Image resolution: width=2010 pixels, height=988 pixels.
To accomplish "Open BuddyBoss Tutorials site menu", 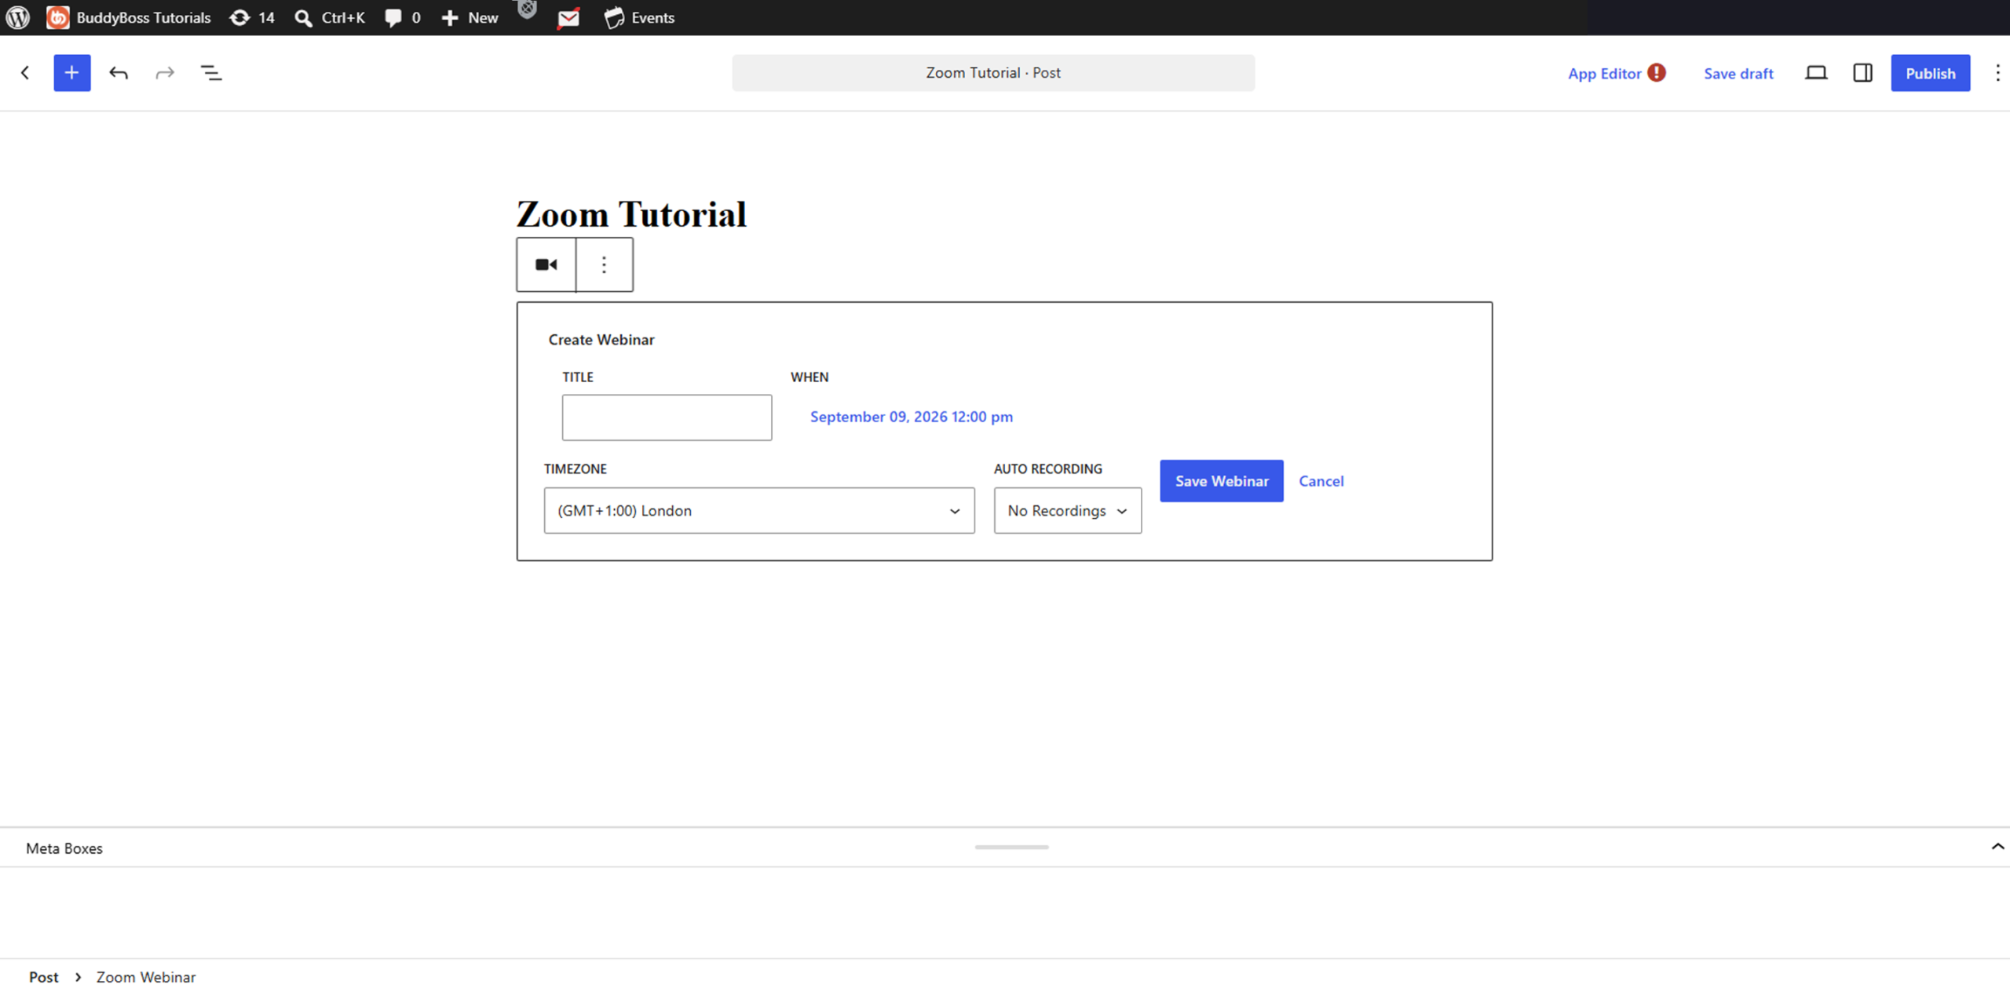I will (x=129, y=17).
